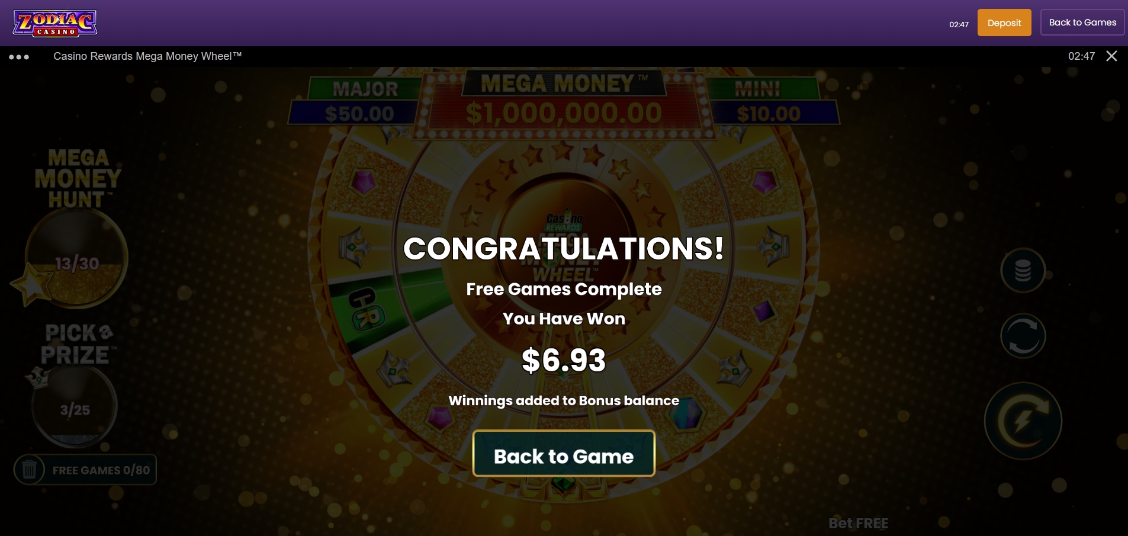
Task: Click Back to Games in header
Action: click(x=1082, y=23)
